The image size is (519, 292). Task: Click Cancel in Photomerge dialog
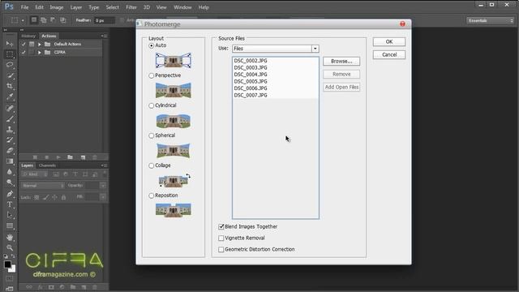[x=389, y=54]
